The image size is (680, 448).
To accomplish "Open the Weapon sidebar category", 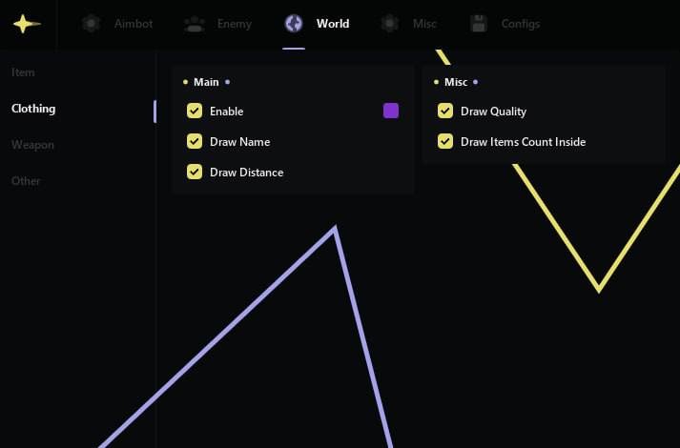I will [32, 145].
